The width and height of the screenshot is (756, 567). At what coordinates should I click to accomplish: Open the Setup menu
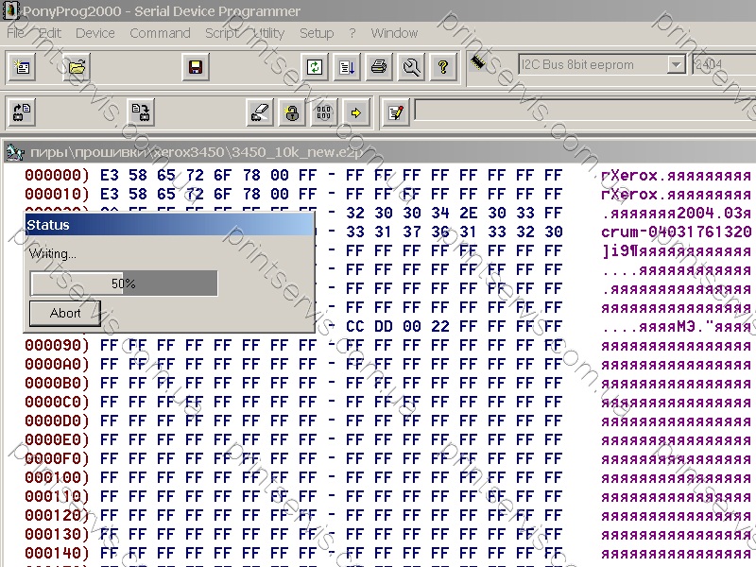coord(317,33)
